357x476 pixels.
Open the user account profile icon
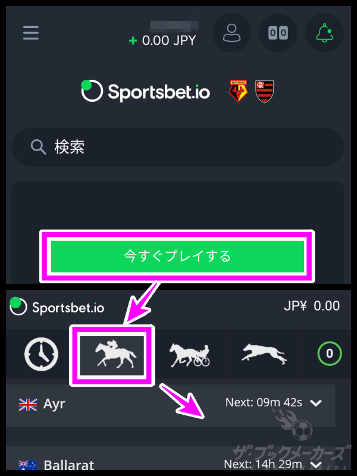(x=231, y=33)
